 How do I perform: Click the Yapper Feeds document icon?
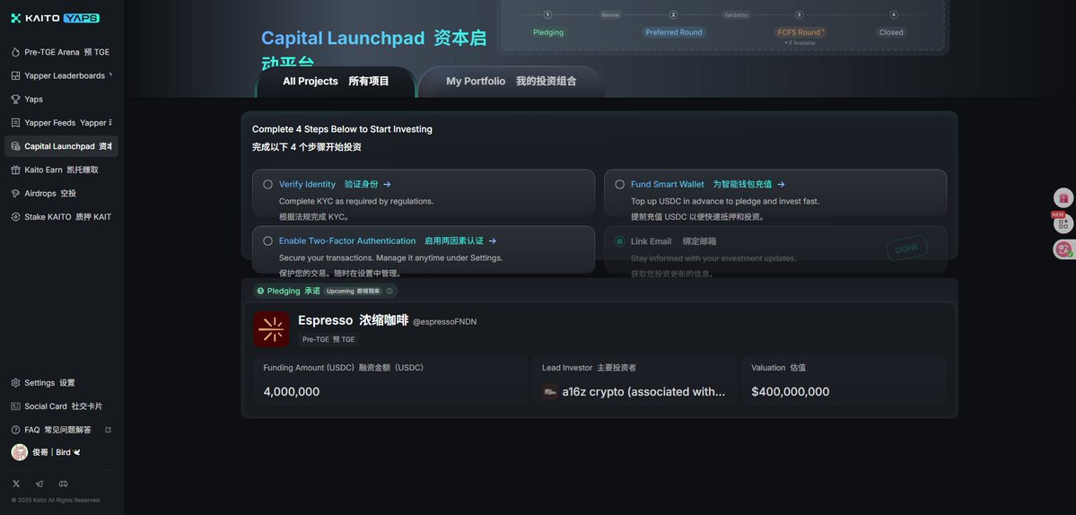point(16,123)
